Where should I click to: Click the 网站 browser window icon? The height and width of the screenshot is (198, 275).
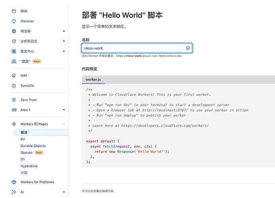coord(14,11)
